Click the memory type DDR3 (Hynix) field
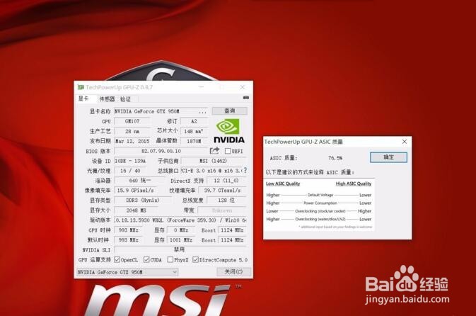The image size is (476, 316). pyautogui.click(x=142, y=201)
